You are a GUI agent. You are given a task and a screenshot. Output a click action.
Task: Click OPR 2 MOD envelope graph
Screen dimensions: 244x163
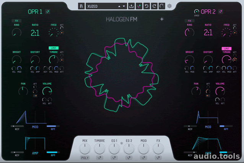[208, 117]
